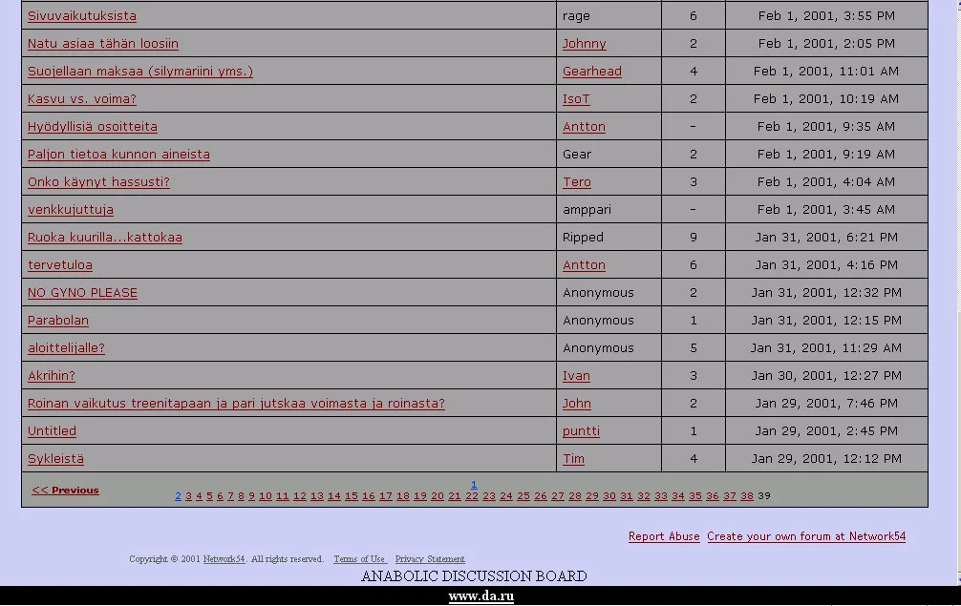
Task: Open the www.da.ru link at bottom
Action: click(x=480, y=597)
